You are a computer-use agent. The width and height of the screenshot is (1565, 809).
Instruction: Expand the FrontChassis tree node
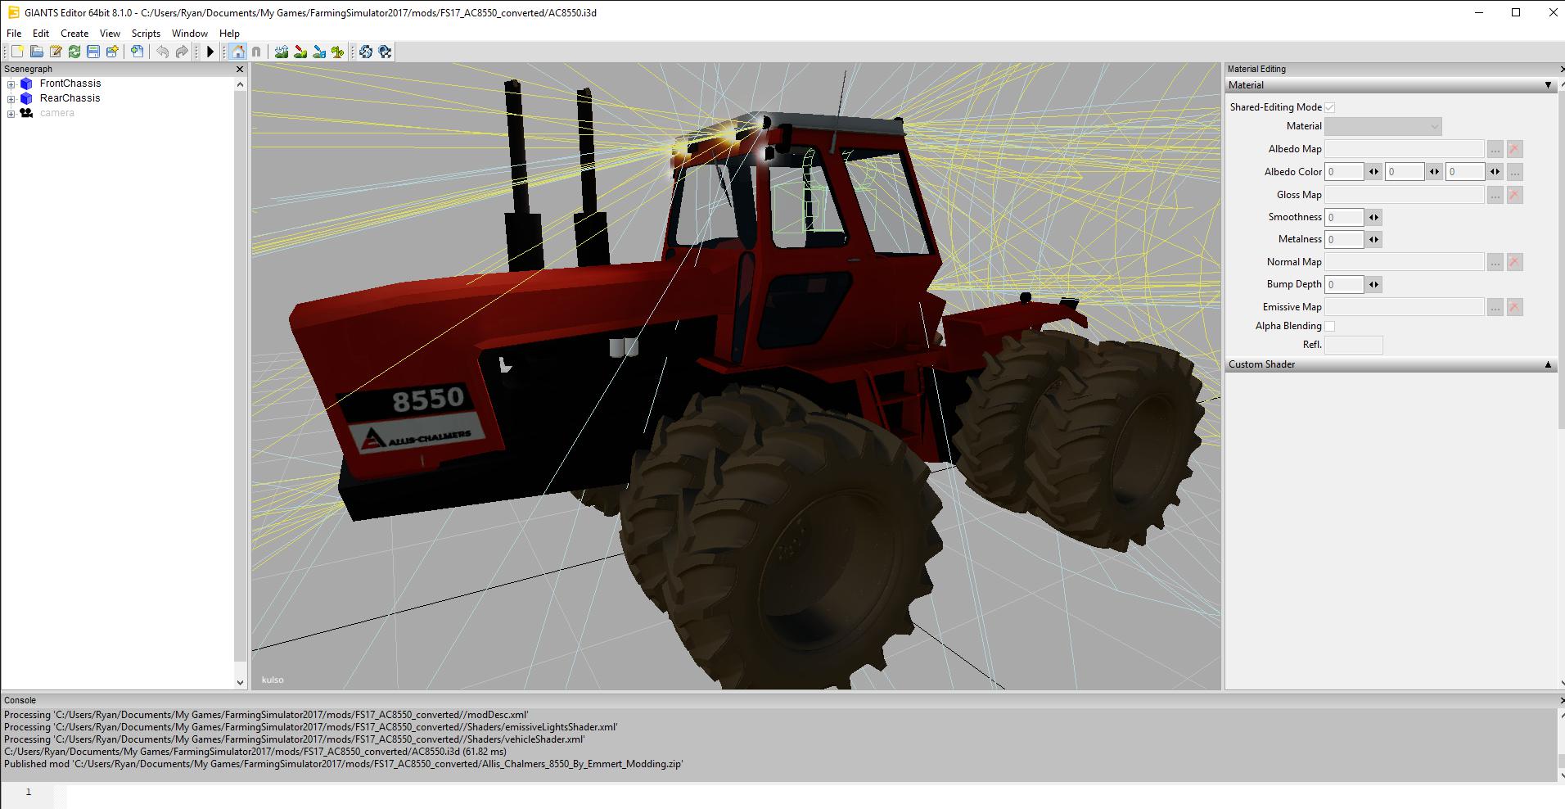pos(11,84)
